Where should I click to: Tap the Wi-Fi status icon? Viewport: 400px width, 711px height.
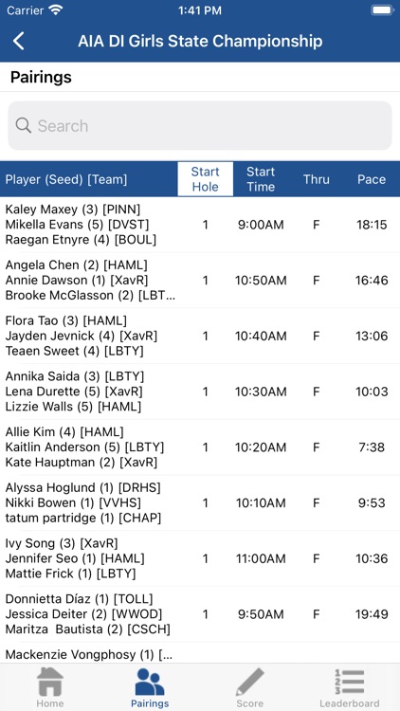click(x=56, y=10)
